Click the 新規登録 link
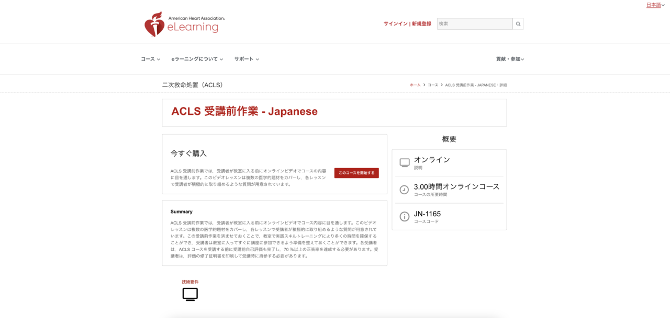670x318 pixels. [421, 24]
